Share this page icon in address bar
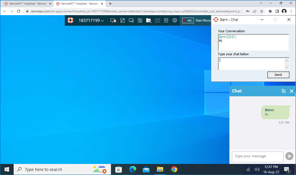Image resolution: width=296 pixels, height=175 pixels. [255, 11]
